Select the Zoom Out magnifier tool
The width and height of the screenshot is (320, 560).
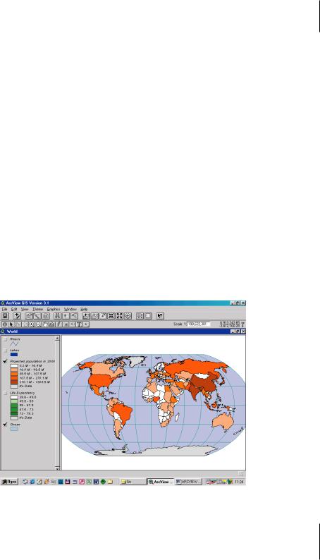pos(38,324)
